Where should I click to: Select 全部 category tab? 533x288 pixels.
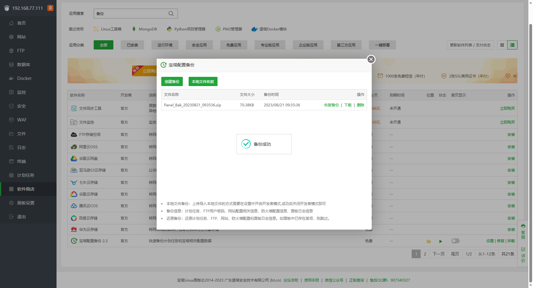(104, 45)
